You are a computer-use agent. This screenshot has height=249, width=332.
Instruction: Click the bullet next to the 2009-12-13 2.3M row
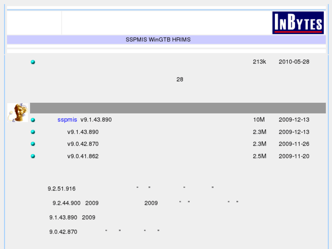click(33, 132)
